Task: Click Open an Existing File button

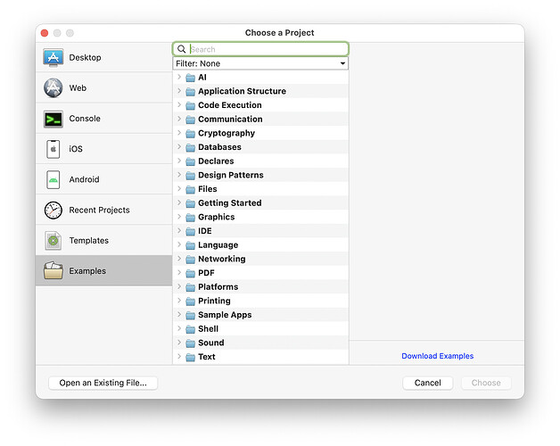Action: click(103, 383)
